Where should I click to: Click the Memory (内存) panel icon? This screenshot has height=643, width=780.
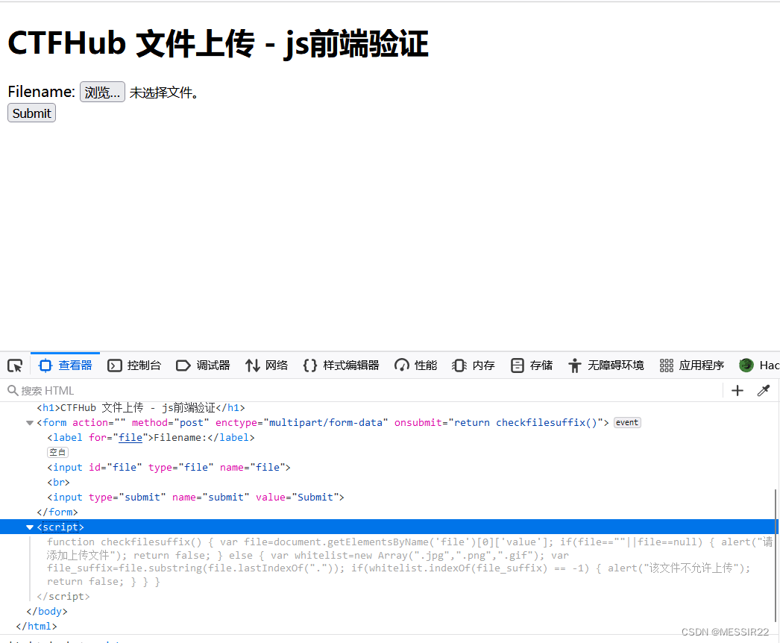point(459,366)
